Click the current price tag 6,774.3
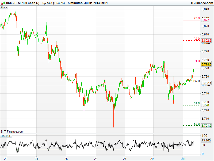 click(206, 64)
